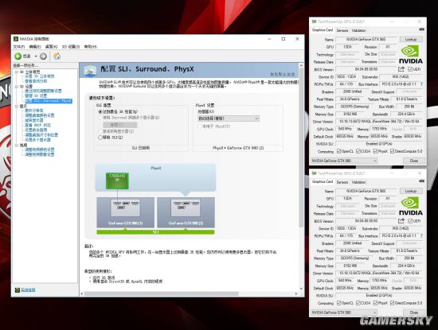Viewport: 438px width, 330px height.
Task: Click the gray Forward arrow icon
Action: pos(43,56)
